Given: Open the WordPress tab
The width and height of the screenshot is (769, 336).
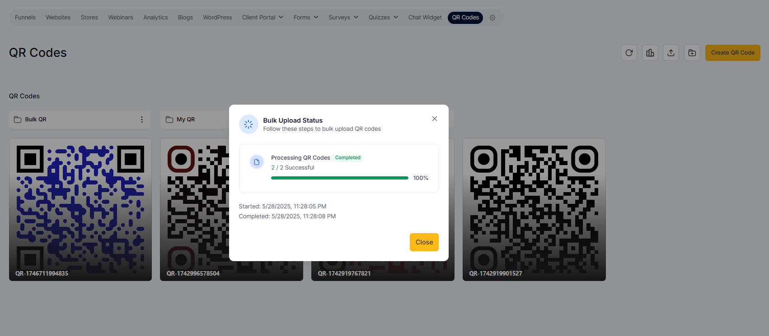Looking at the screenshot, I should tap(217, 18).
